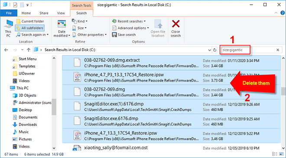Select Current folder search scope
Screen dimensions: 286x158
click(x=30, y=21)
